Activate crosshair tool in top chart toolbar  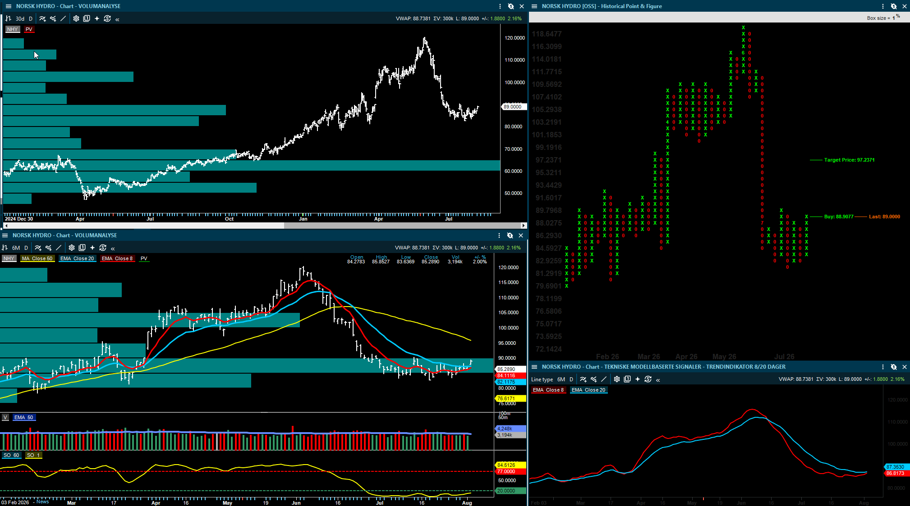[97, 18]
